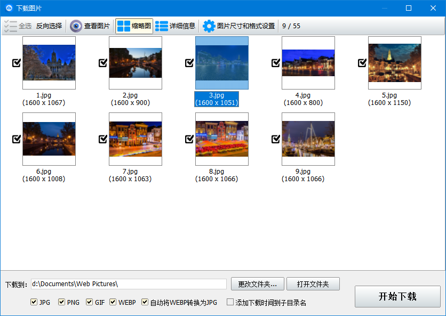
Task: Click 更改文件夹 to change folder
Action: (258, 283)
